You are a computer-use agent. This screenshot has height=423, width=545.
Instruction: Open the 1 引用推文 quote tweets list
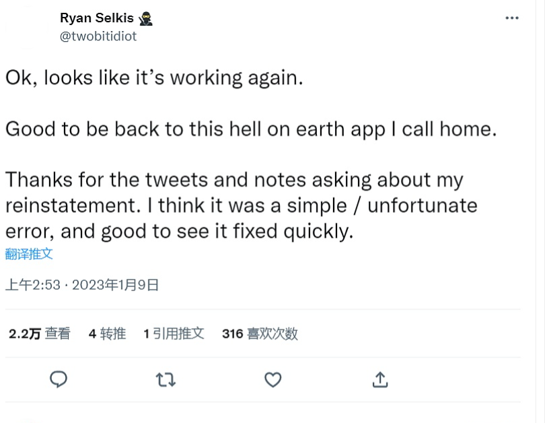pyautogui.click(x=174, y=333)
